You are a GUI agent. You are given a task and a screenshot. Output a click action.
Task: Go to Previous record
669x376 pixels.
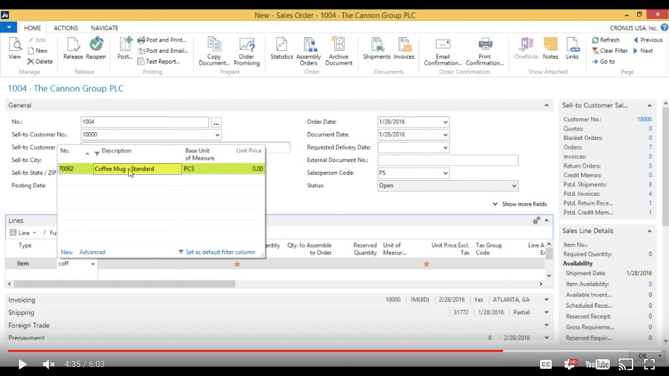pyautogui.click(x=648, y=40)
